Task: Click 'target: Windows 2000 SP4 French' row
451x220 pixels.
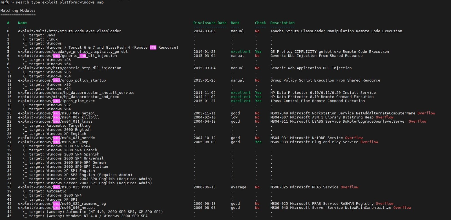Action: pyautogui.click(x=60, y=150)
